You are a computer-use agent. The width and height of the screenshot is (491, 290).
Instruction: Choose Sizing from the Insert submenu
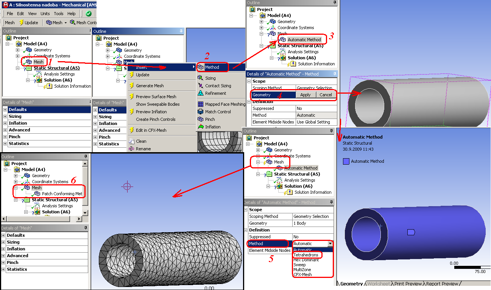(x=210, y=78)
